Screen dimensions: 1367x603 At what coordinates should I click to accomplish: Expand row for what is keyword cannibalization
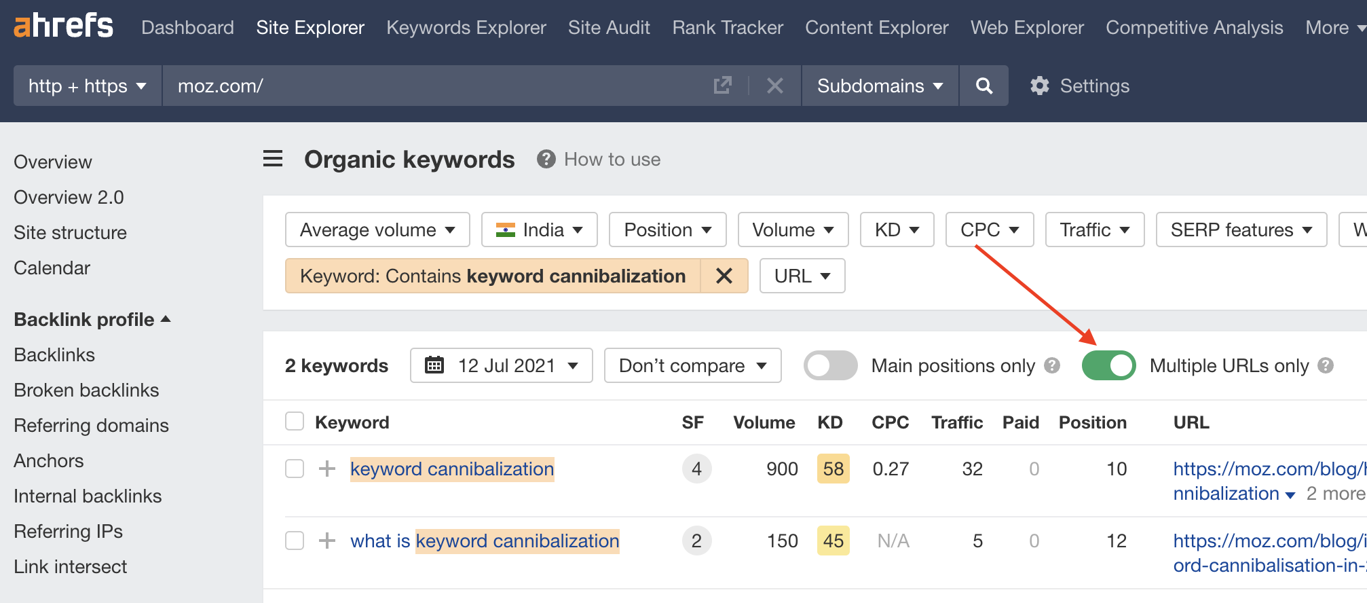tap(327, 541)
